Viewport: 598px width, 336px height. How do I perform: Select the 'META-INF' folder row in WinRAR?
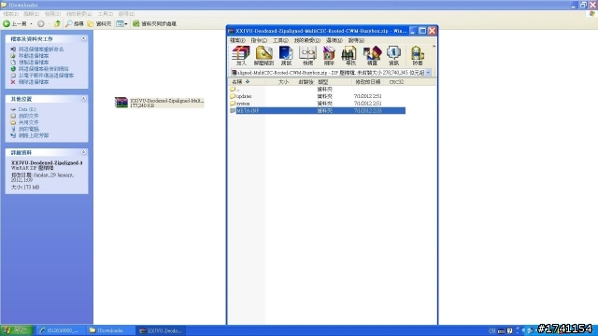coord(318,110)
